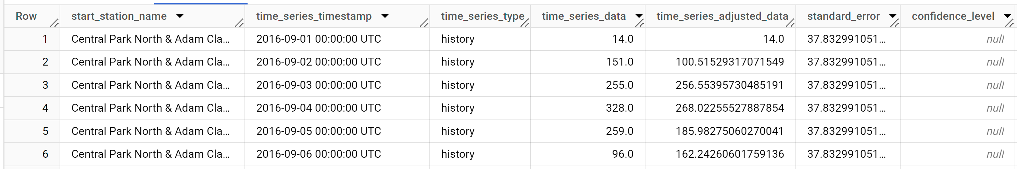
Task: Click row number 6 cell
Action: 46,154
